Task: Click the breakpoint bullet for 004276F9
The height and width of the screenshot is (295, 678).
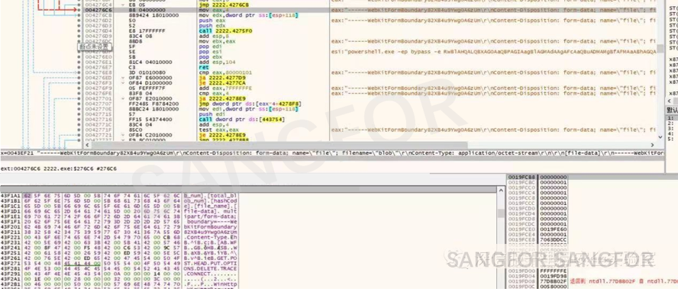Action: [x=79, y=88]
